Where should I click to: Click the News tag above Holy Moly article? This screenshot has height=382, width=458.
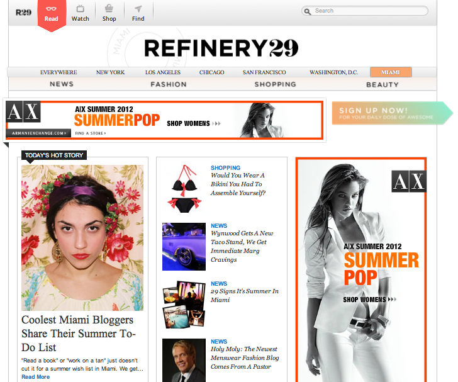tap(219, 341)
